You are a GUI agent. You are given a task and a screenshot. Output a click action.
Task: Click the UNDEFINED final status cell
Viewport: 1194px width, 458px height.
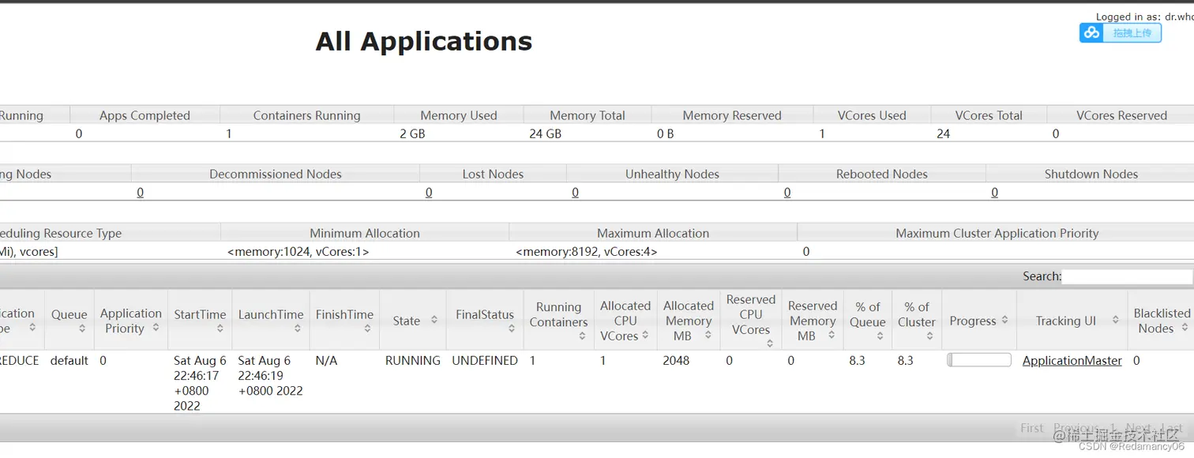click(x=485, y=360)
